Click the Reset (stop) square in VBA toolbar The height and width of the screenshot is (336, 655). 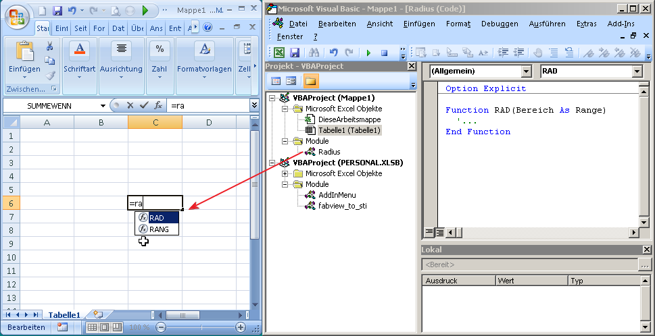385,53
